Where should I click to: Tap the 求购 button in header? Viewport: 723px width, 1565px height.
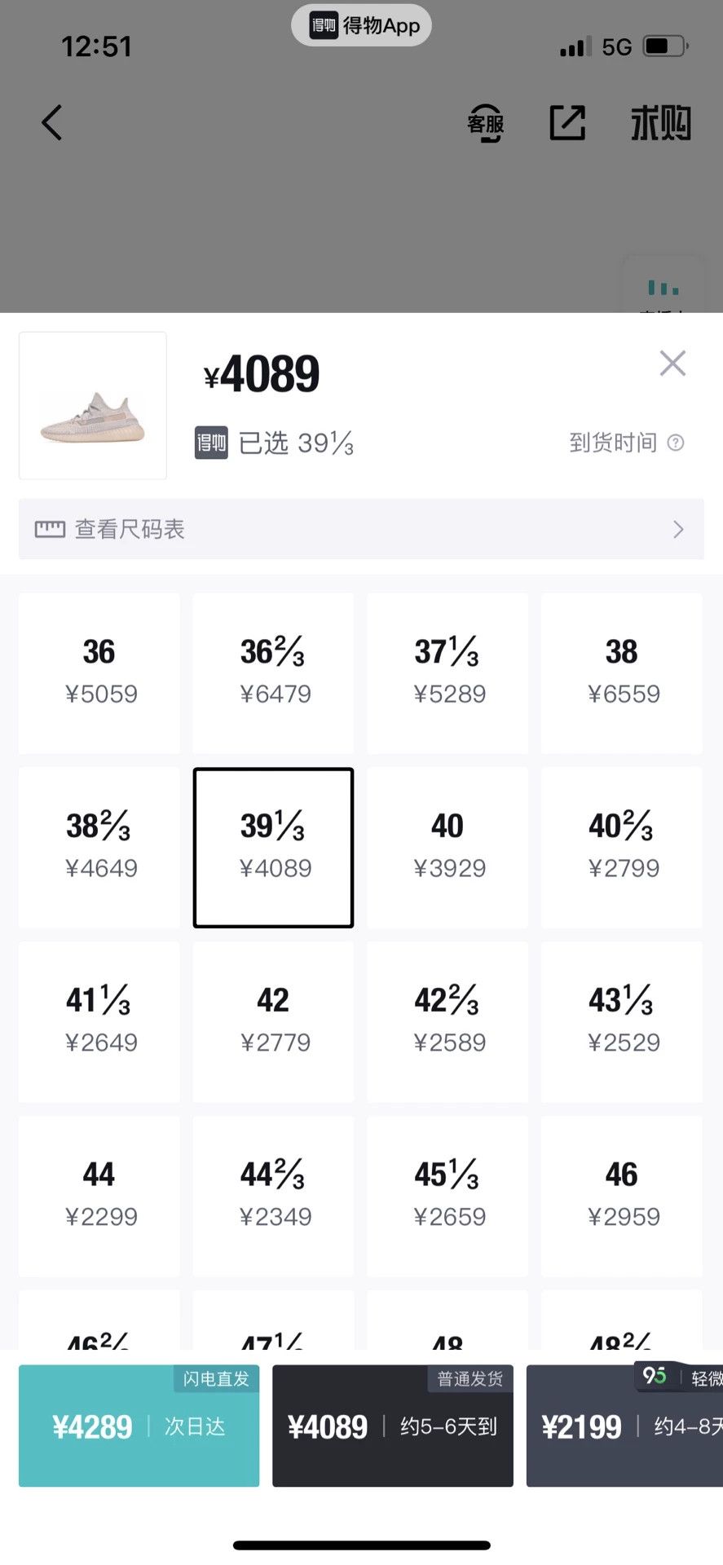pyautogui.click(x=661, y=123)
